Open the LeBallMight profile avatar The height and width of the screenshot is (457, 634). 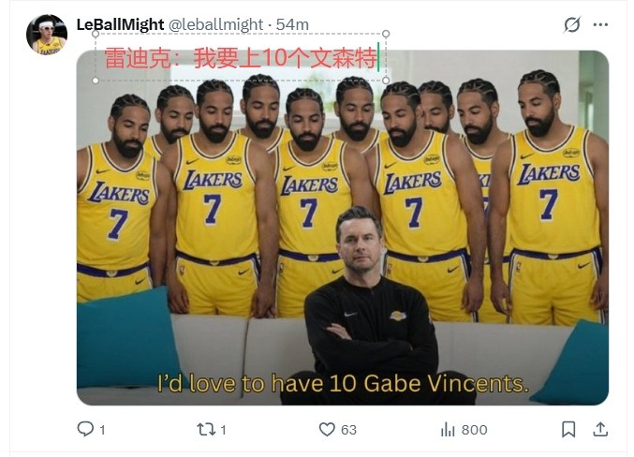pos(47,35)
